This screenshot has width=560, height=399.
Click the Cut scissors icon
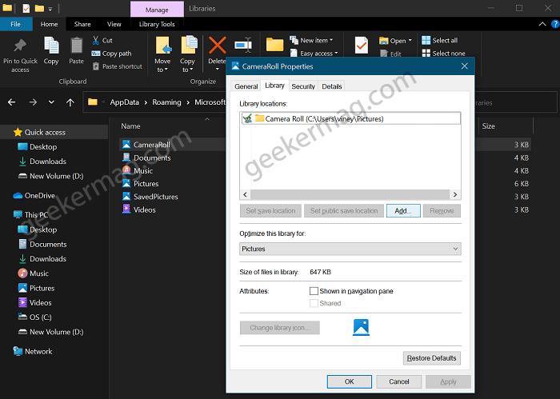(x=95, y=40)
